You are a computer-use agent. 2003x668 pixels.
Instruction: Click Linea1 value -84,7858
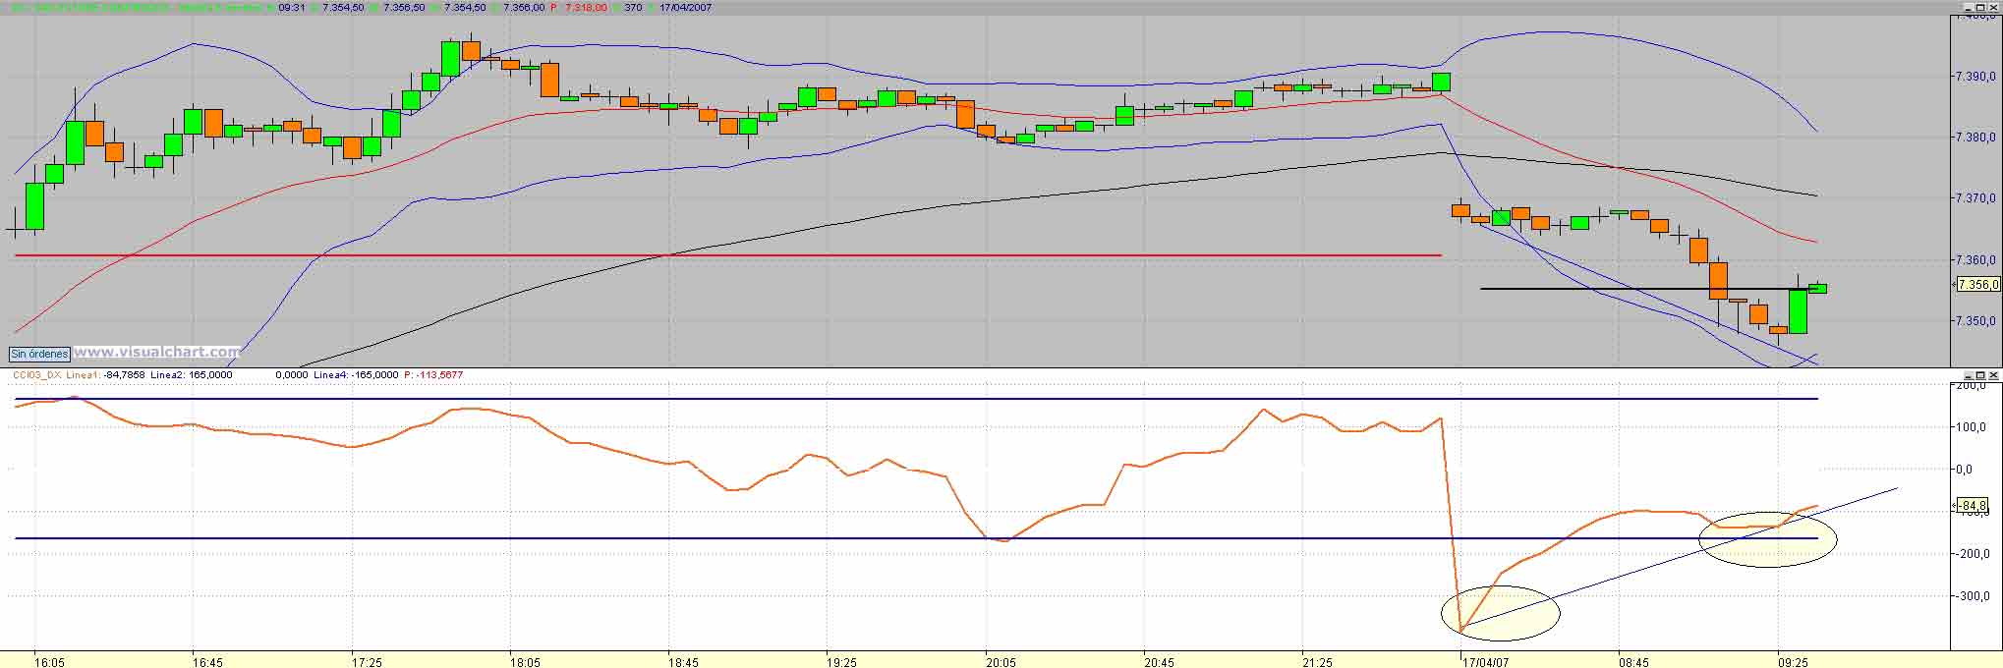tap(126, 375)
